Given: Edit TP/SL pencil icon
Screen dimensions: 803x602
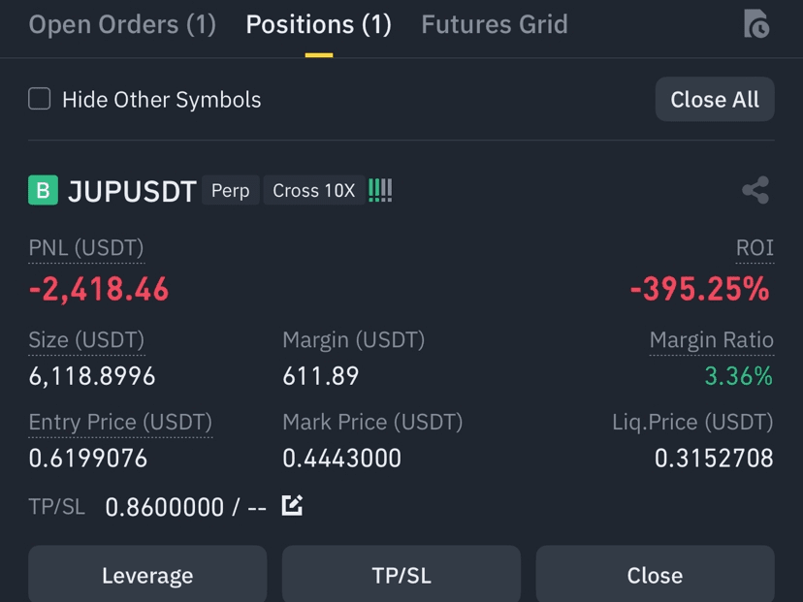Looking at the screenshot, I should point(292,506).
